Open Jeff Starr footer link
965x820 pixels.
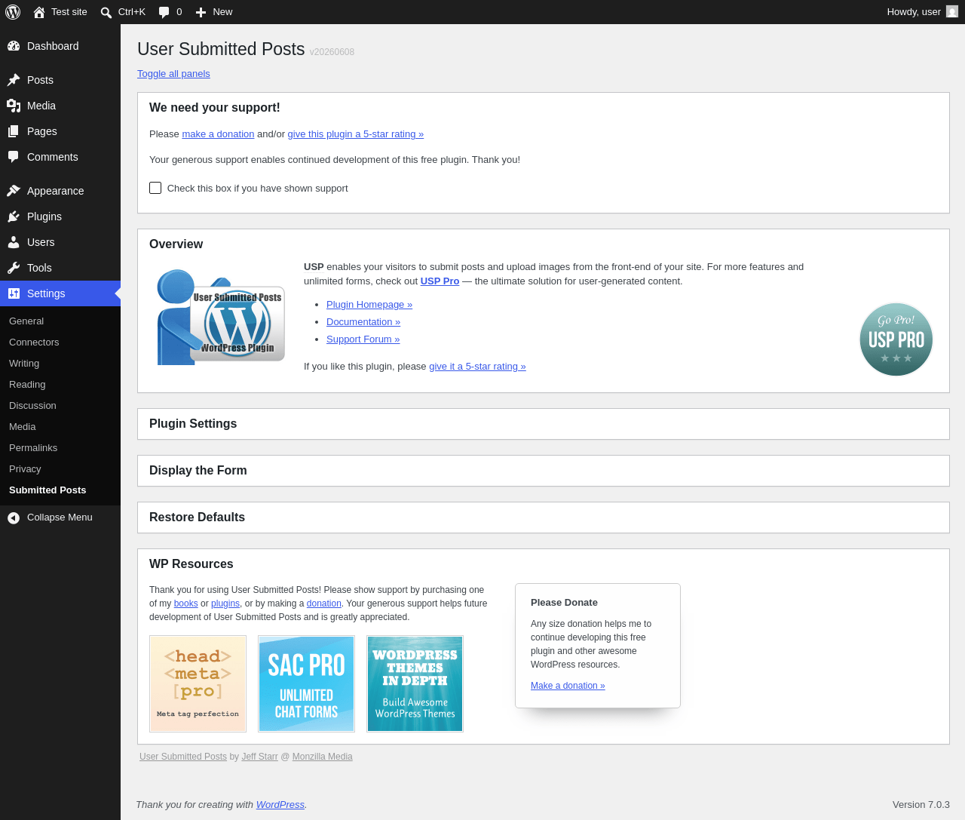259,757
